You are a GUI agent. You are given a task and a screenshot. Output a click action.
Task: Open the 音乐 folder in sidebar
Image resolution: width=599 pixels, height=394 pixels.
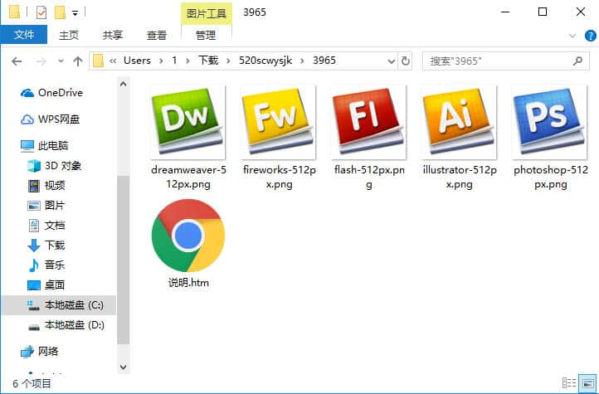tap(46, 265)
